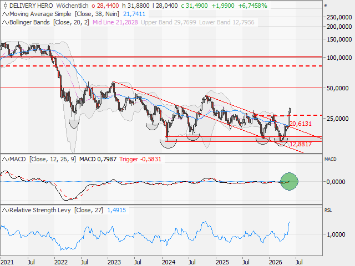Click the 150,0000 price axis label
This screenshot has width=355, height=266.
coord(339,39)
